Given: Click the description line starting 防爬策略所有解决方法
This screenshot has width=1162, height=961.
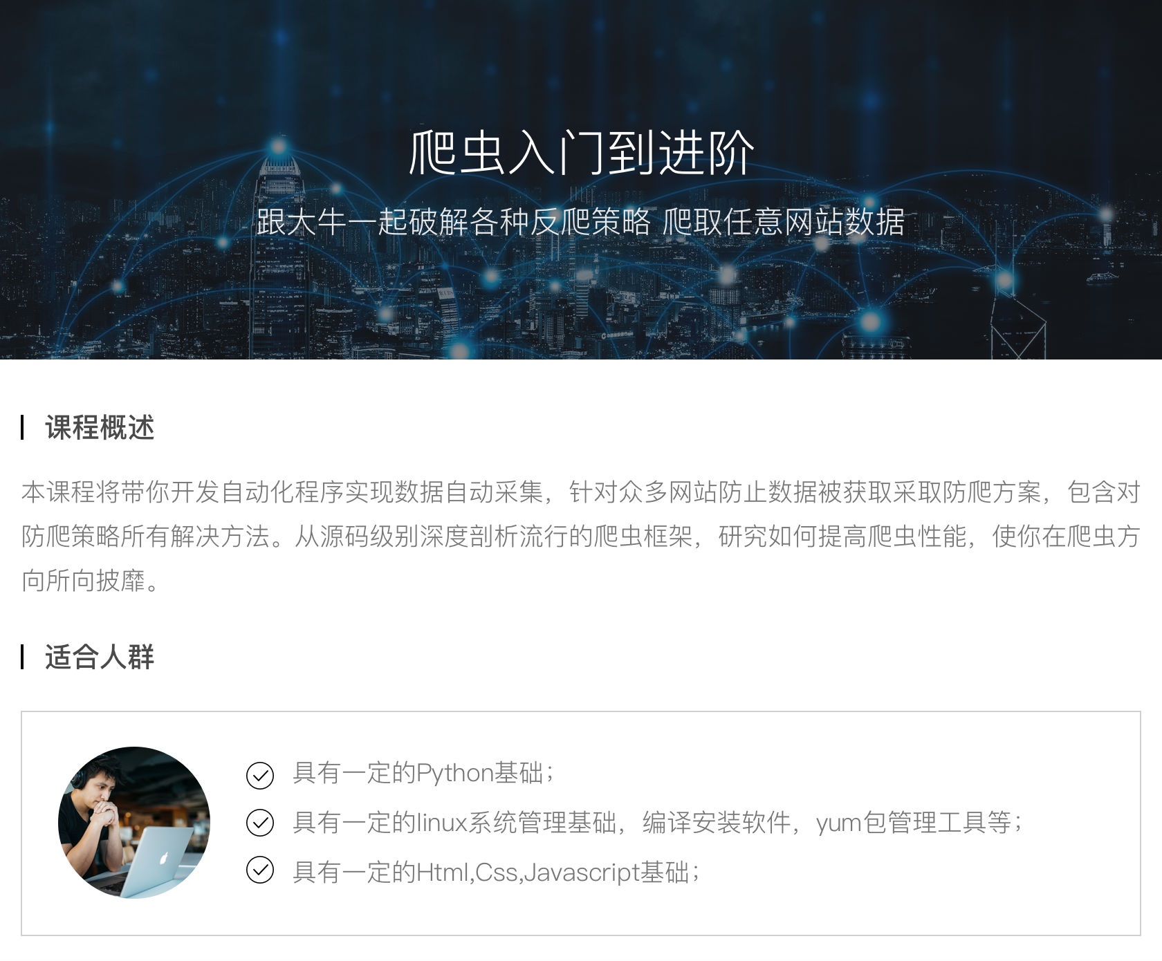Looking at the screenshot, I should (x=581, y=536).
